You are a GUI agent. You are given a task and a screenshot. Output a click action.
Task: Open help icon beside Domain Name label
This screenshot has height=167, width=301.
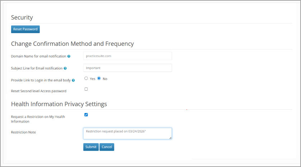(x=69, y=56)
